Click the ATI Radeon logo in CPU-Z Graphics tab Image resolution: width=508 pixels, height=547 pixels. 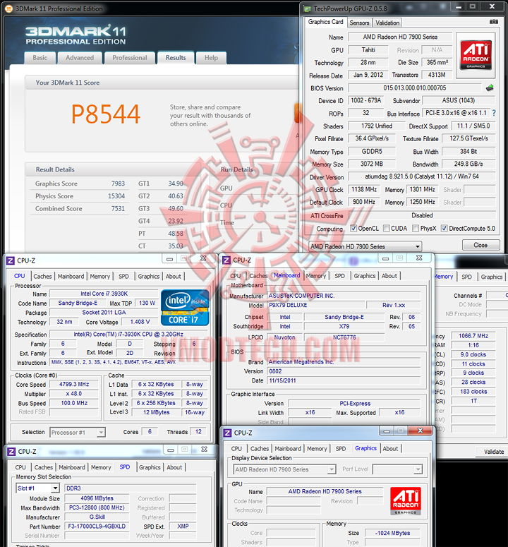(406, 501)
